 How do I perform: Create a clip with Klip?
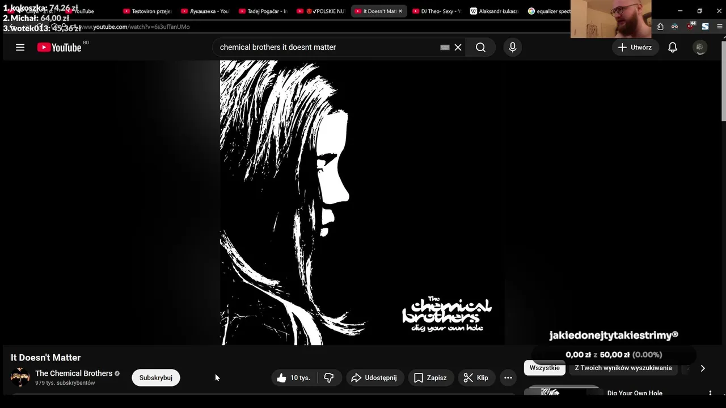tap(476, 378)
